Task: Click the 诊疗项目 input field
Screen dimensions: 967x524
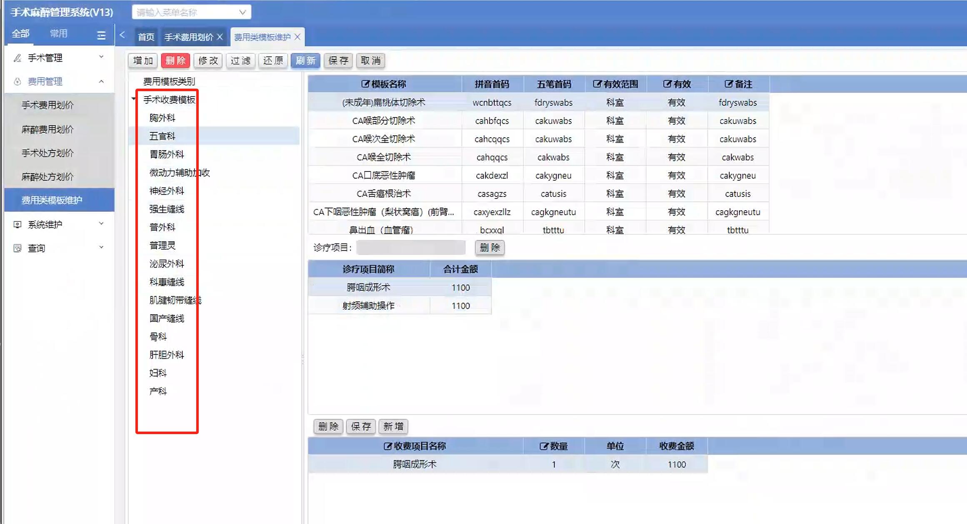Action: pyautogui.click(x=410, y=248)
